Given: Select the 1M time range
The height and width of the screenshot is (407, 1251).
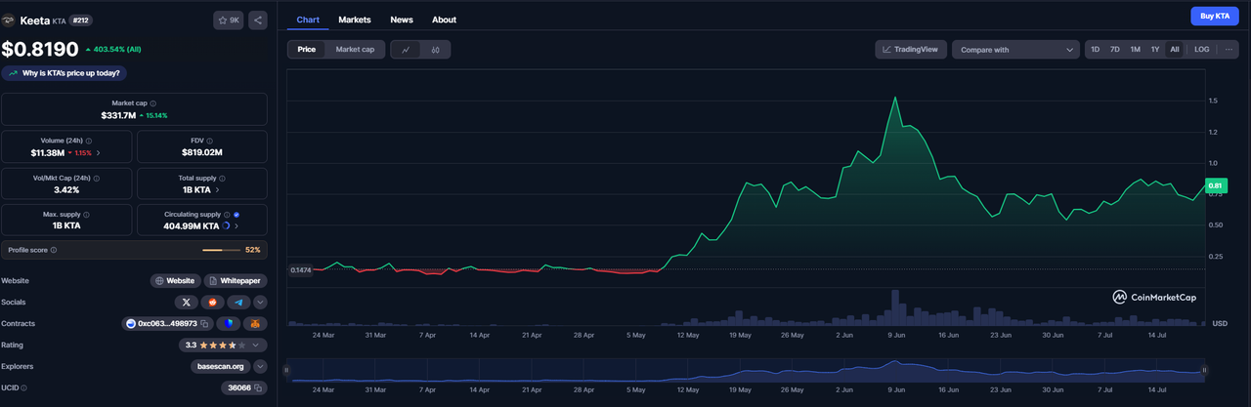Looking at the screenshot, I should click(1135, 49).
